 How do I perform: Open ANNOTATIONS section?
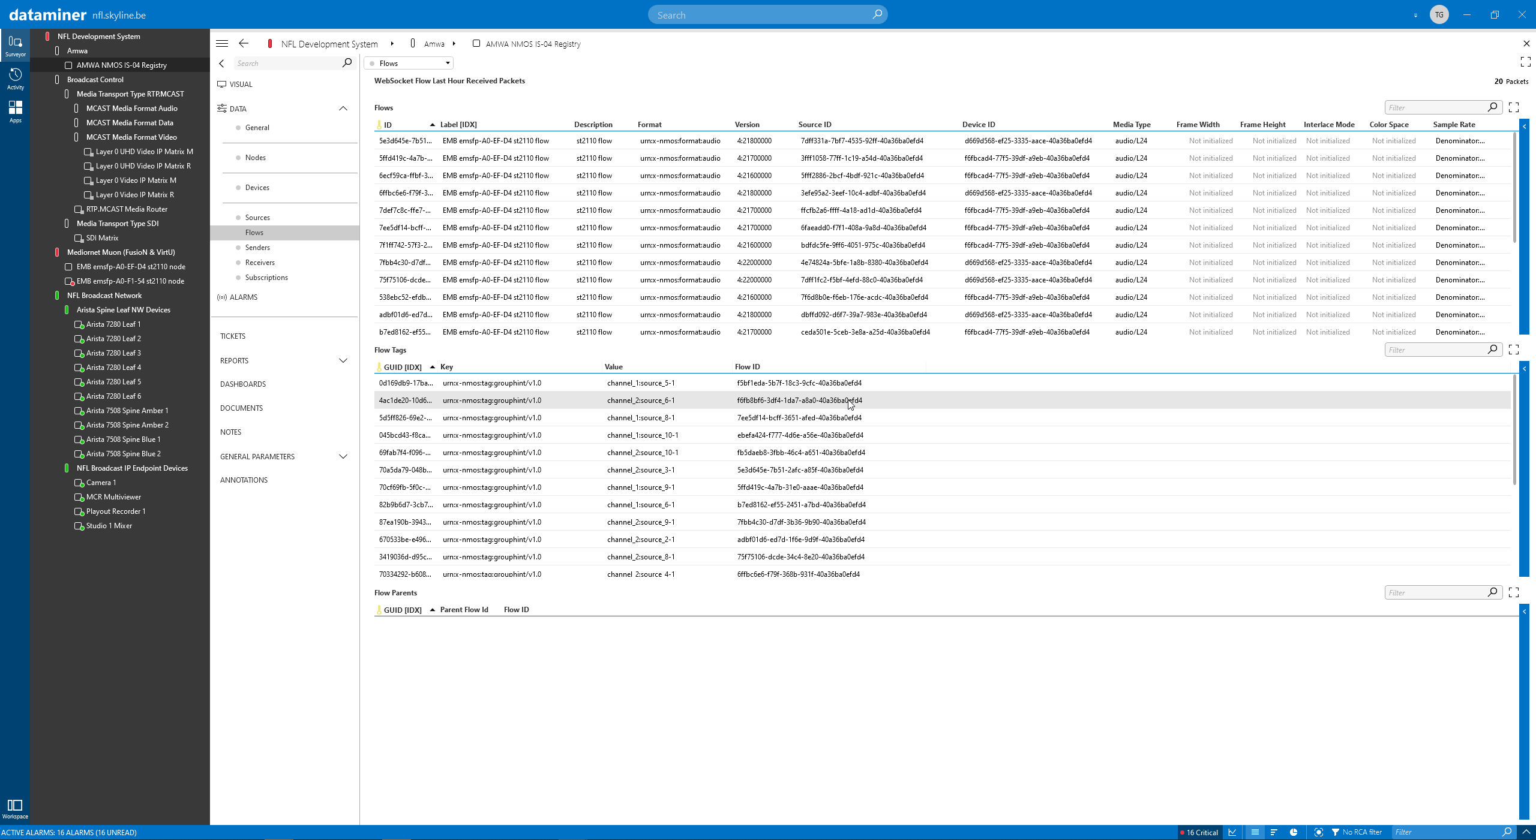click(244, 480)
